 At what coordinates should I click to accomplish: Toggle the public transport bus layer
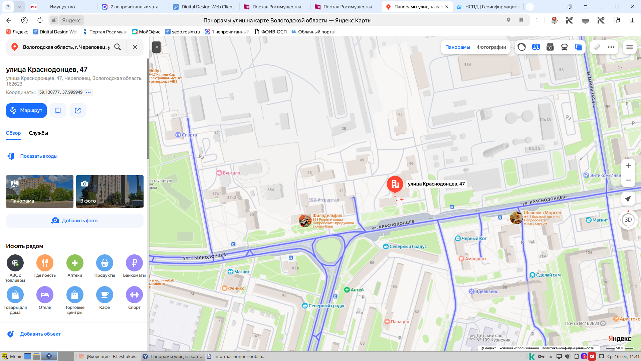pos(564,47)
